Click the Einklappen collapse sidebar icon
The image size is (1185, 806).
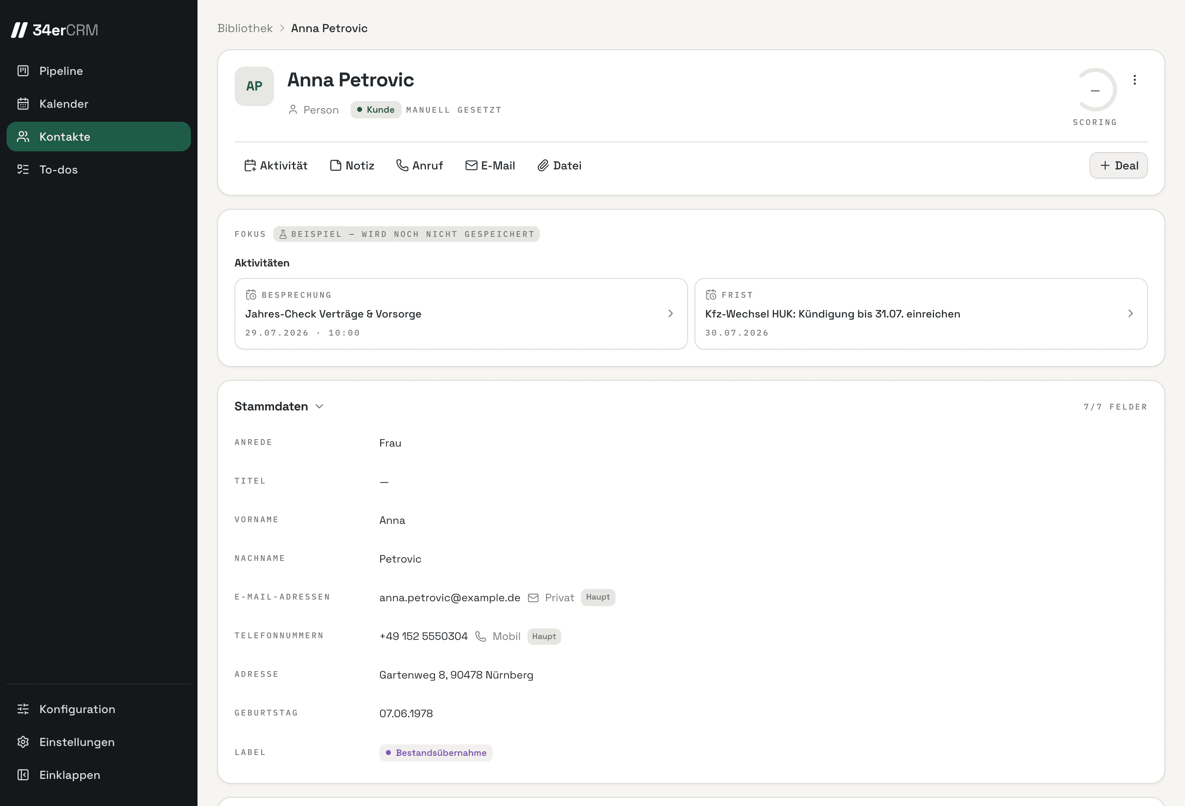pos(23,775)
